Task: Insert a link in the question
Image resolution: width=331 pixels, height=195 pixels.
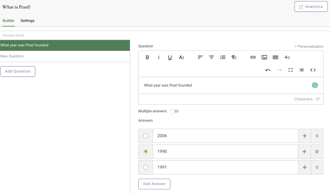Action: tap(253, 57)
